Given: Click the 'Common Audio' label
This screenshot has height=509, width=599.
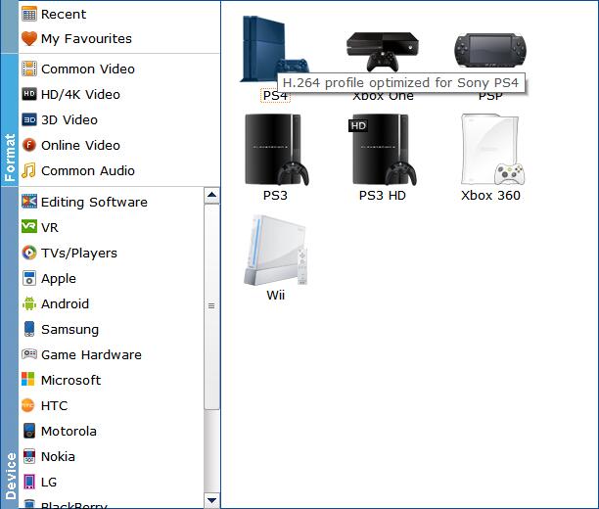Looking at the screenshot, I should click(x=88, y=171).
